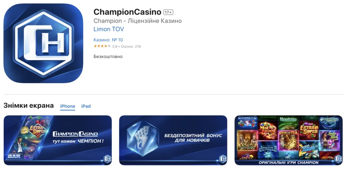The image size is (346, 176).
Task: Click the Hot Seven game tile
Action: 268,131
